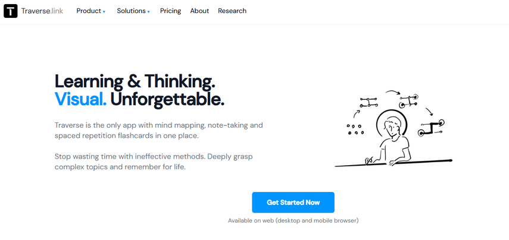Click the "Available on web" caption text

coord(293,220)
